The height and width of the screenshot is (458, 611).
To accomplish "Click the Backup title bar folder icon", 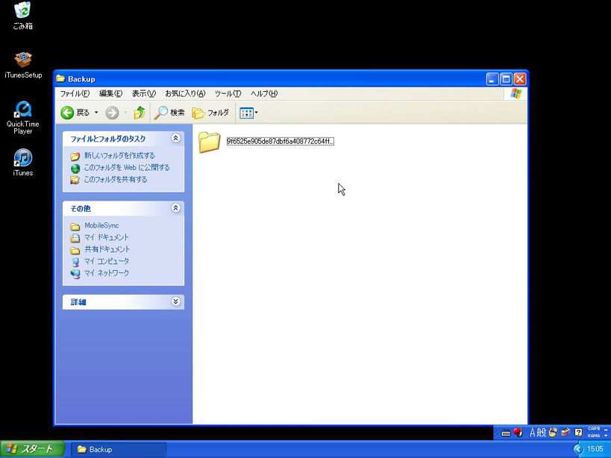I will pos(60,78).
